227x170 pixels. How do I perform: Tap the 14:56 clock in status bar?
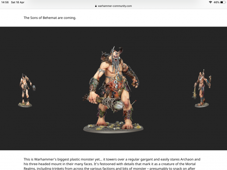click(x=5, y=2)
